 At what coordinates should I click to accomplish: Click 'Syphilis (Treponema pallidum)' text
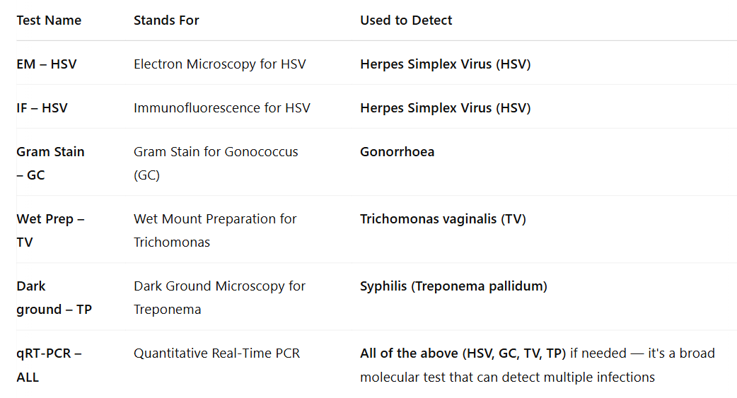pyautogui.click(x=453, y=286)
